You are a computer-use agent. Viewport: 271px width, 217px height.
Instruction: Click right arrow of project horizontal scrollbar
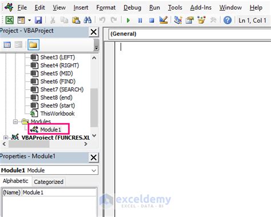click(x=86, y=144)
